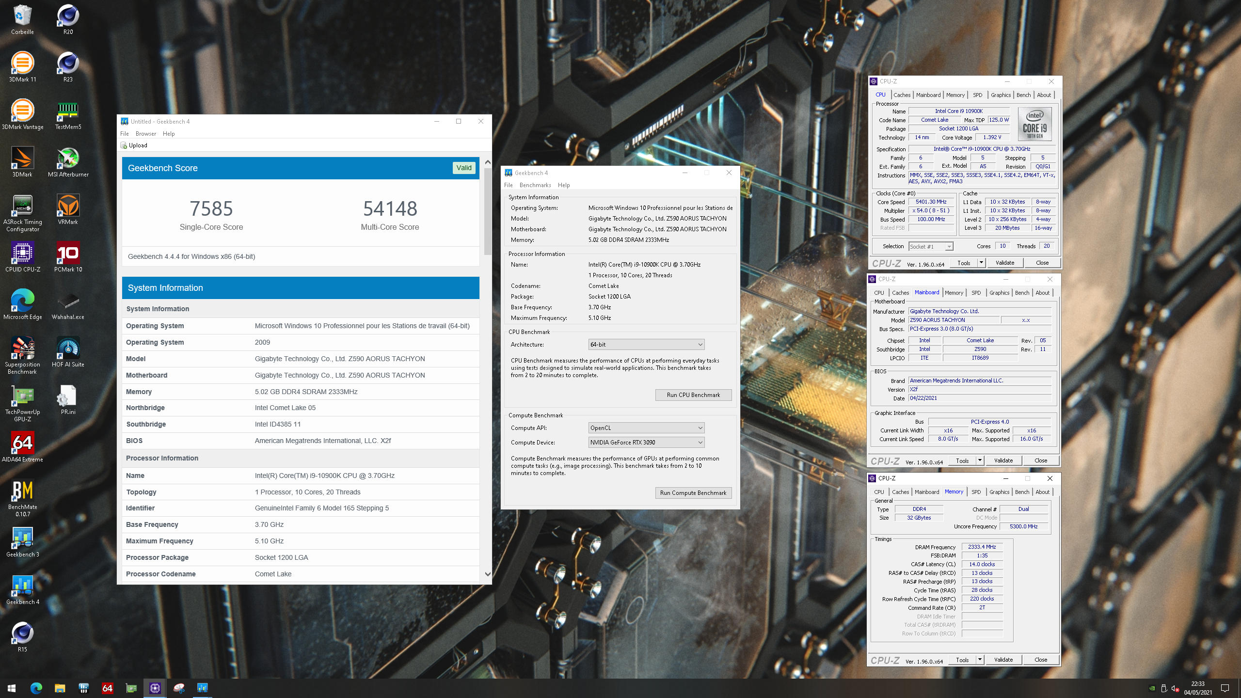Viewport: 1241px width, 698px height.
Task: Open Help menu in Geekbench 4 benchmark window
Action: [x=564, y=185]
